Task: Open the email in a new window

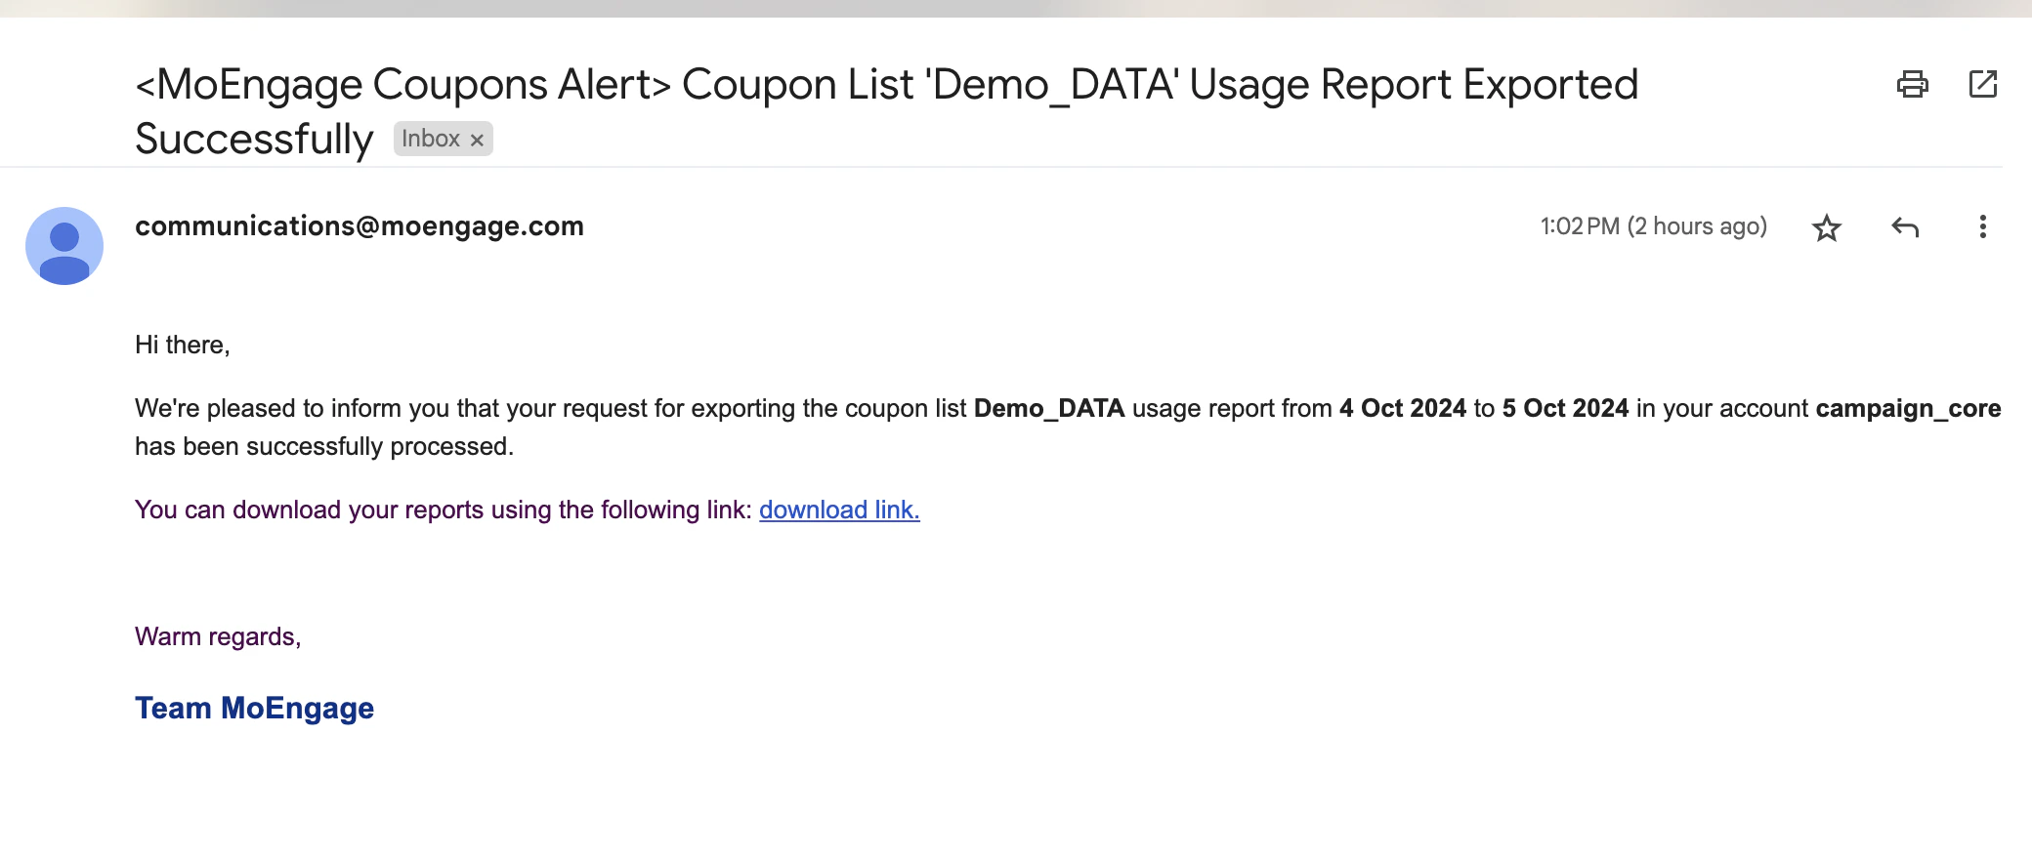Action: point(1982,85)
